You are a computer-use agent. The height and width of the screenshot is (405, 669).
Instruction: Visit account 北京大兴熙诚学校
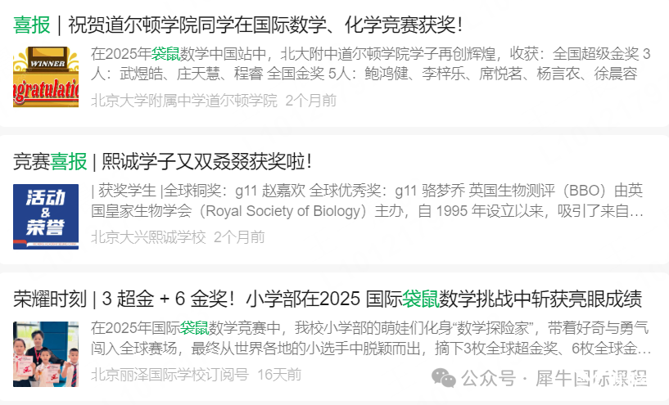point(148,237)
